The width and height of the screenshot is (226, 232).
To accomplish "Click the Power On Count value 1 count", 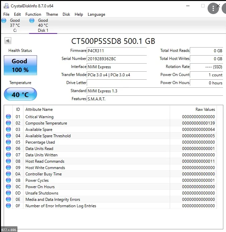I will click(207, 75).
